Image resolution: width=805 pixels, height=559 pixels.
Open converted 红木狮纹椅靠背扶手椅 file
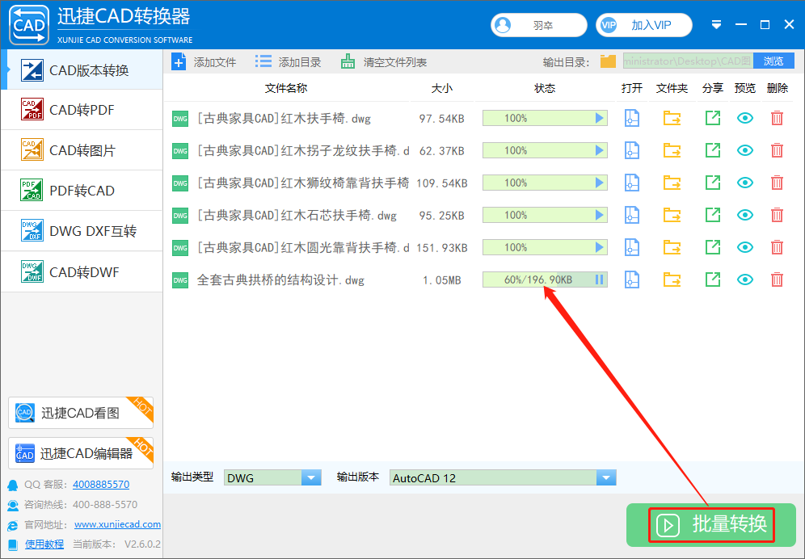pos(631,183)
